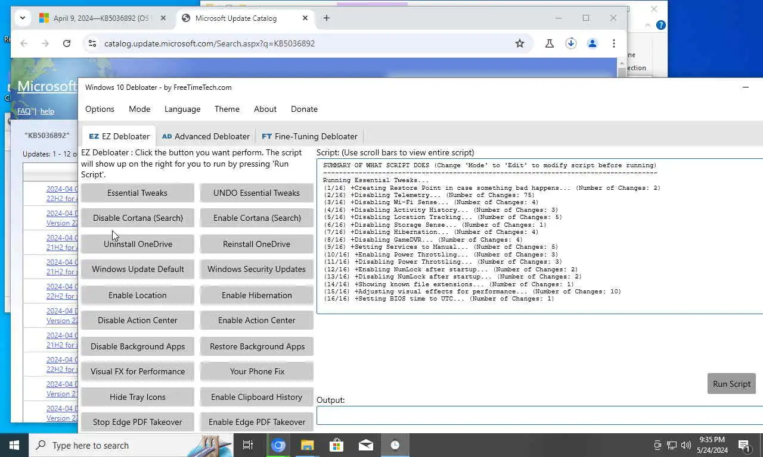
Task: Click Chrome back arrow icon
Action: click(x=24, y=43)
